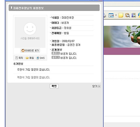The height and width of the screenshot is (127, 140).
Task: Click the phone SMS icon
Action: point(37,58)
